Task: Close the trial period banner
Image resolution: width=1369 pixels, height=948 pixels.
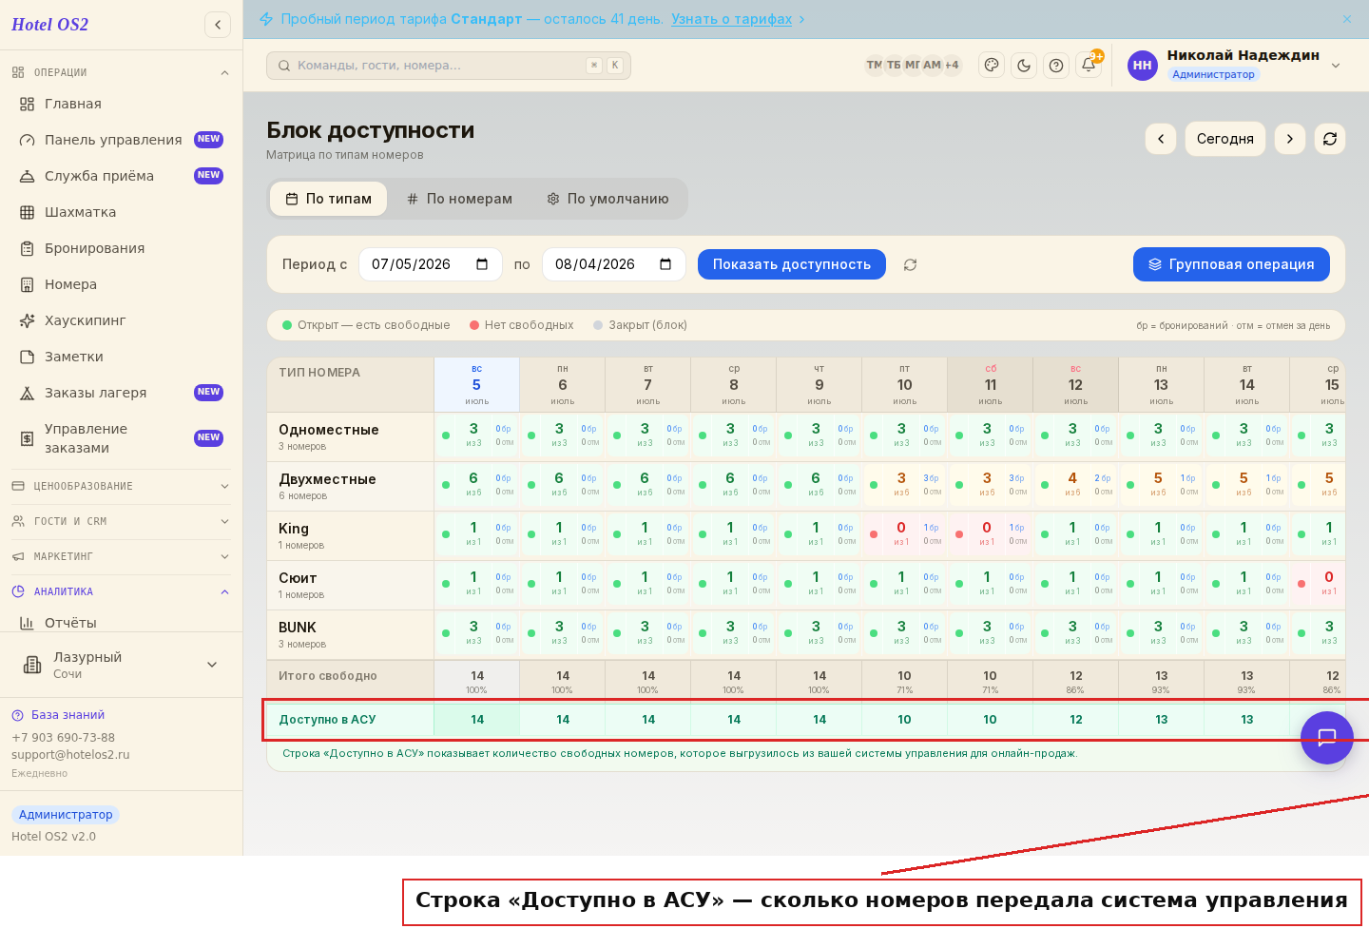Action: coord(1347,19)
